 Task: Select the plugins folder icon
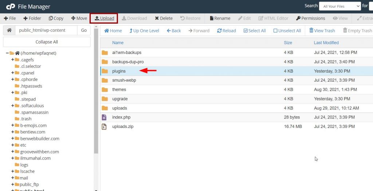pos(105,71)
